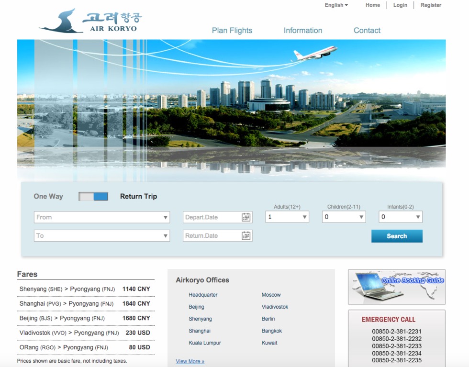Click the EMERGENCY CALL heading
The image size is (469, 367).
point(389,320)
